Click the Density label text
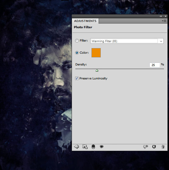The image size is (169, 170). coord(81,65)
